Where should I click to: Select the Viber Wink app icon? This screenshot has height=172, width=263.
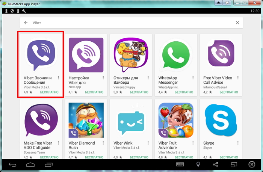(x=130, y=120)
